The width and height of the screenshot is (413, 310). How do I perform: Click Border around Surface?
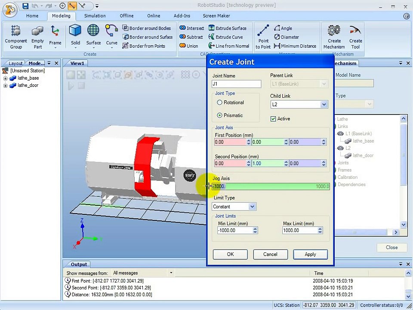[x=148, y=37]
